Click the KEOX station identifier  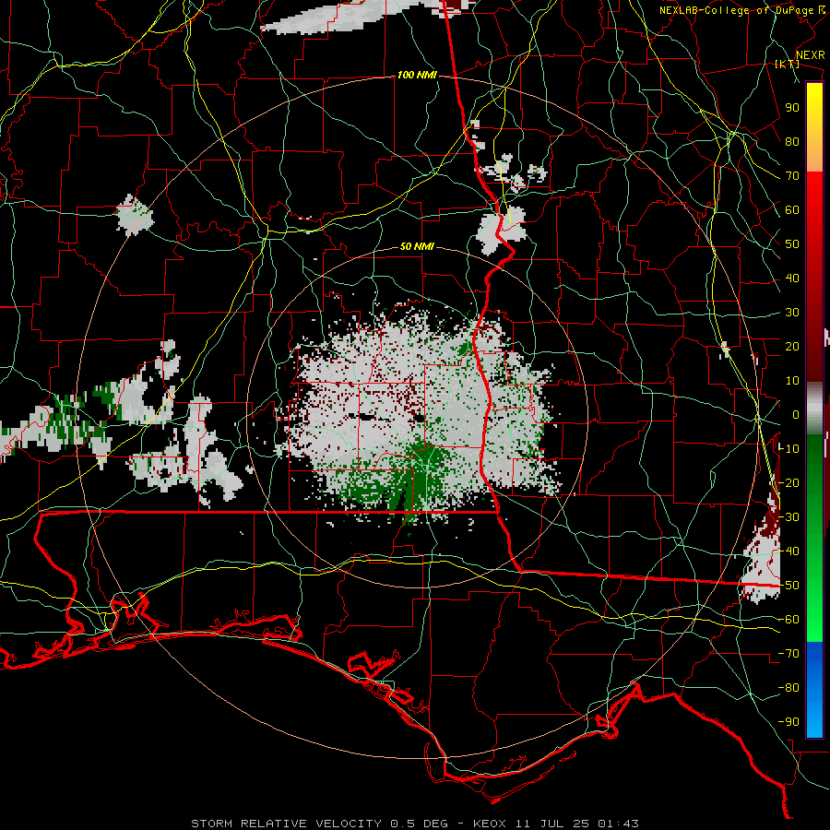coord(490,824)
